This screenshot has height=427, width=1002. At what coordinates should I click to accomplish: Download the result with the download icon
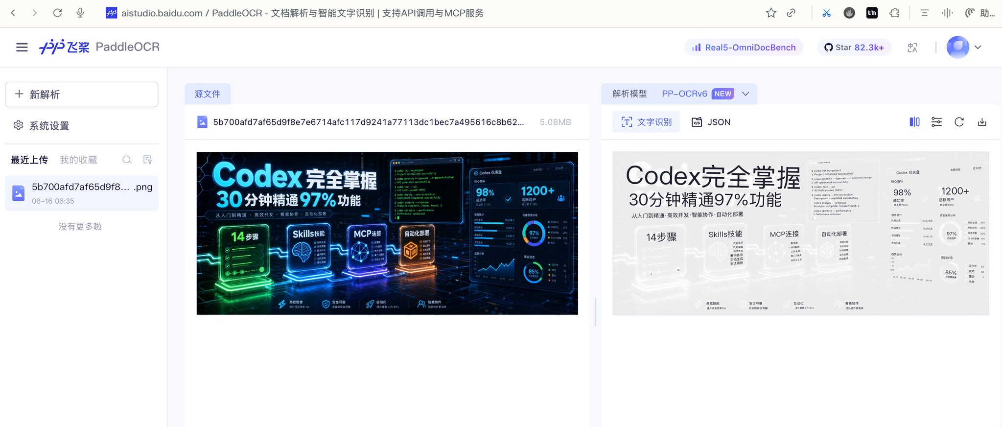coord(982,122)
